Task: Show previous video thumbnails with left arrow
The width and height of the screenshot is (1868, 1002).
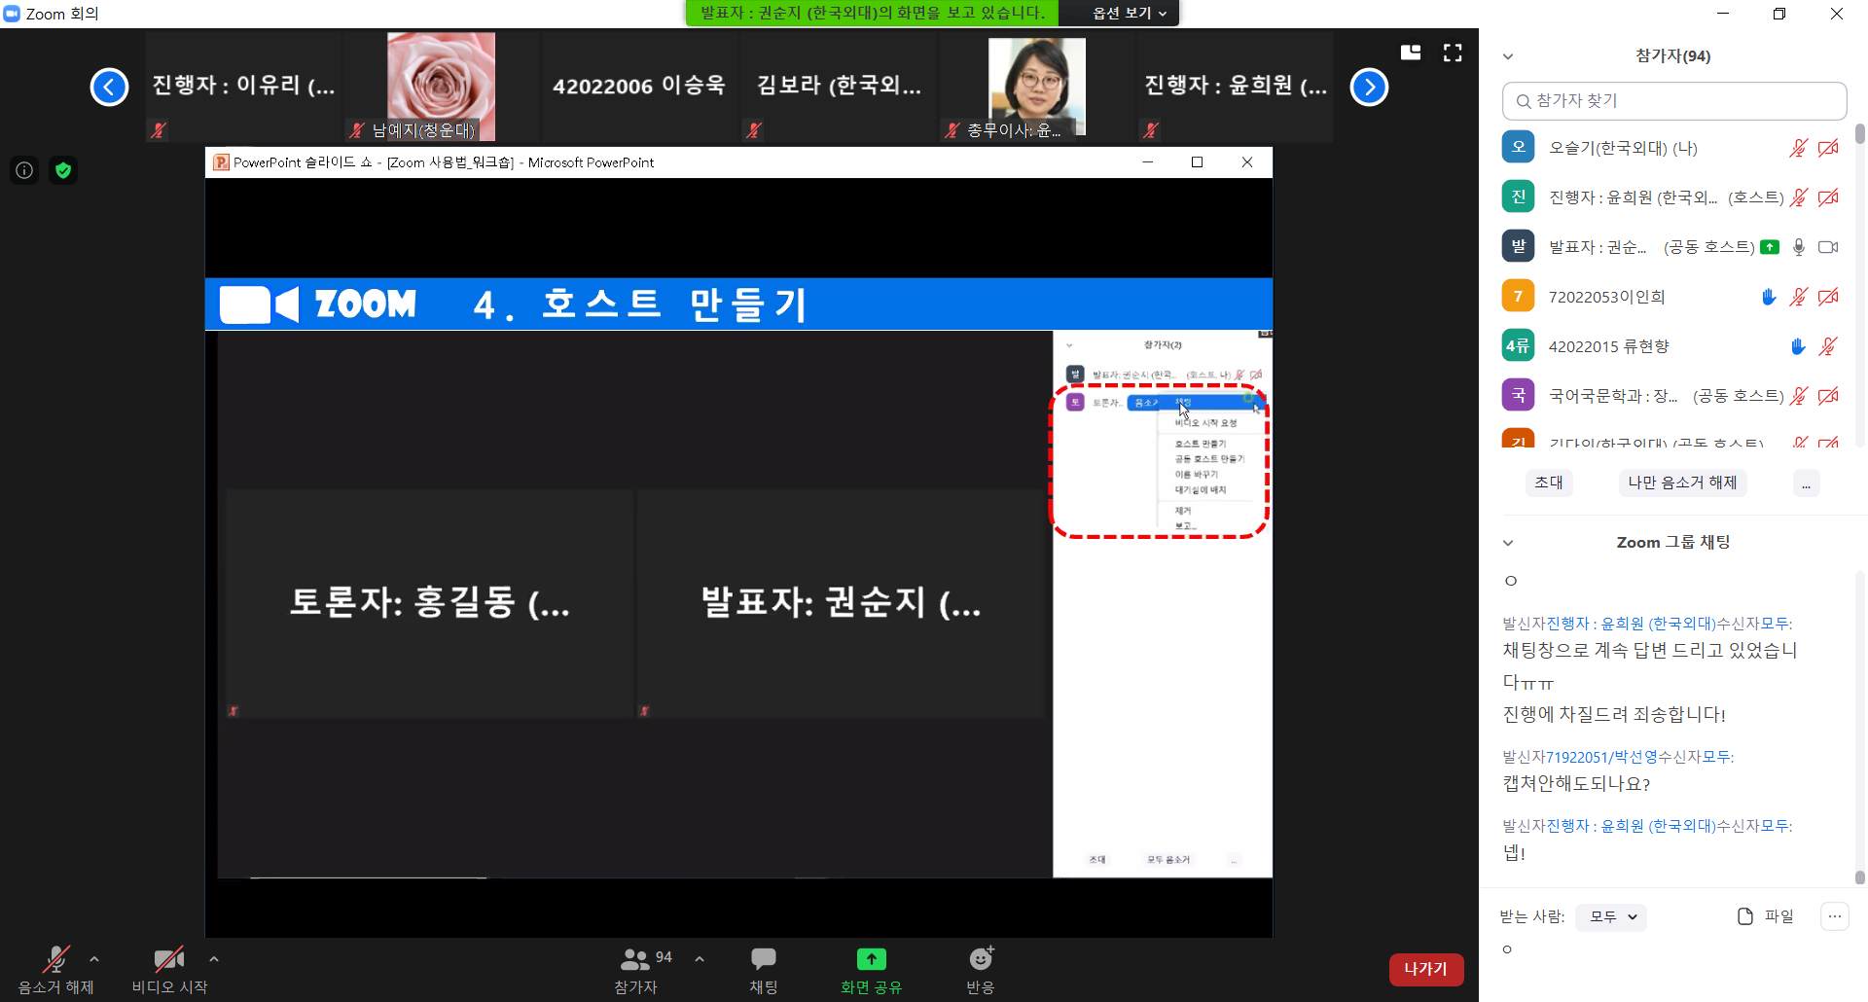Action: 109,88
